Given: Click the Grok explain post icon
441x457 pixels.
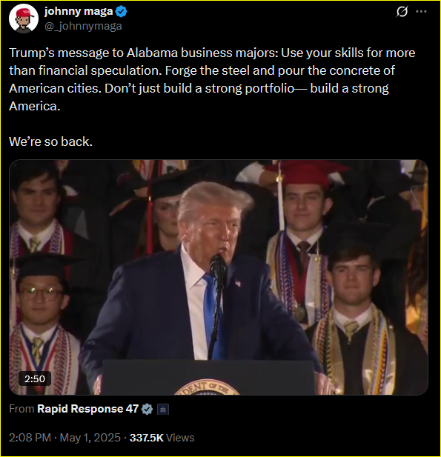Looking at the screenshot, I should 402,12.
